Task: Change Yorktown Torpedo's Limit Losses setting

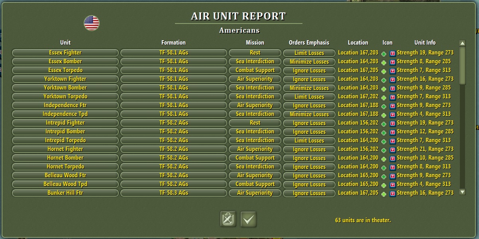Action: click(x=309, y=96)
